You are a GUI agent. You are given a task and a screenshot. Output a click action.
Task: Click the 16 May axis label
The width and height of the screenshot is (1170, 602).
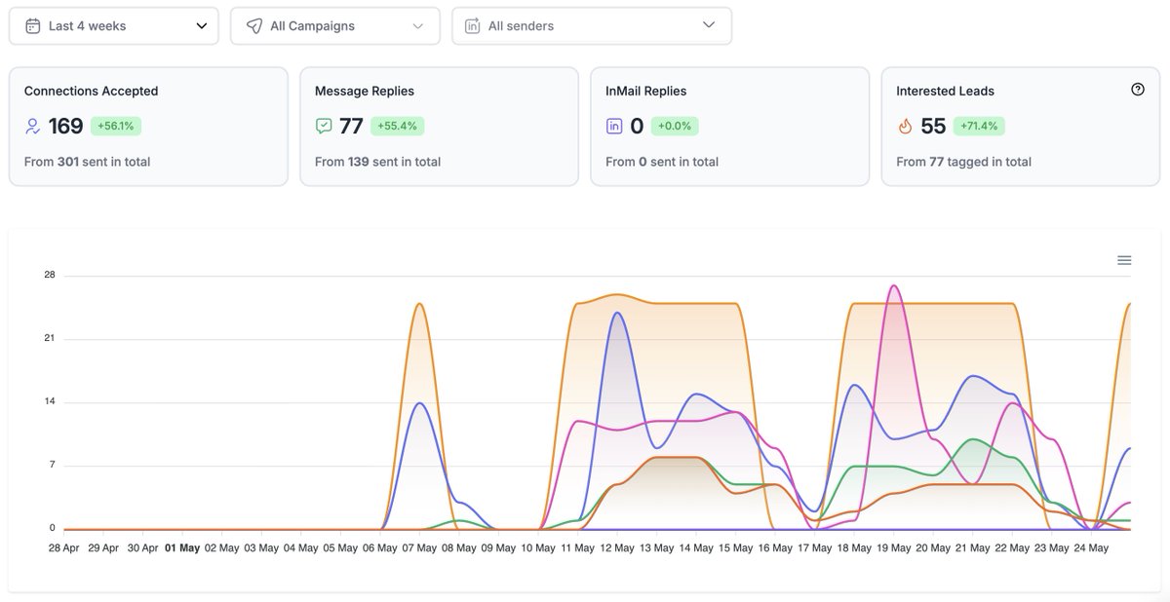click(x=775, y=547)
